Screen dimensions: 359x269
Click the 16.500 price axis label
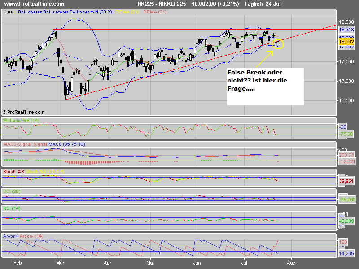tap(346, 100)
